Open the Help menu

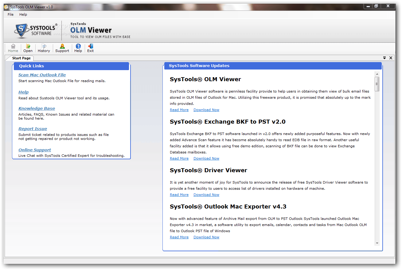click(x=23, y=14)
